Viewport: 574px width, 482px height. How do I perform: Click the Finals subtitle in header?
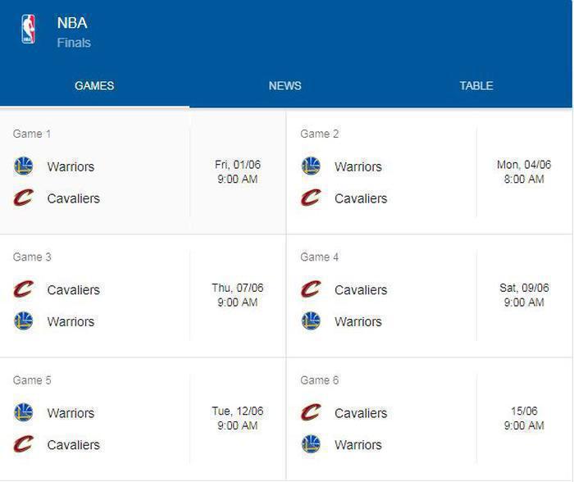pyautogui.click(x=74, y=43)
